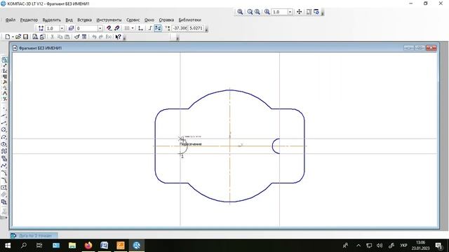Open the Сервис menu

tap(133, 20)
